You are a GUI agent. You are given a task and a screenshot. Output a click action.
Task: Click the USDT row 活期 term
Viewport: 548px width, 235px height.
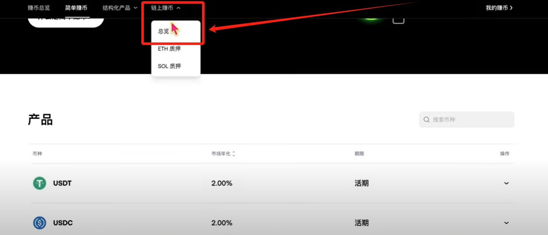coord(362,183)
